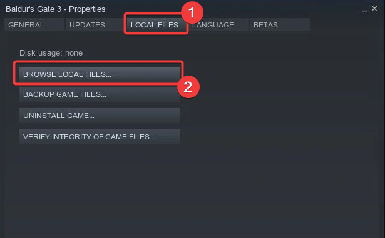Go to the LANGUAGE tab
The height and width of the screenshot is (238, 385).
coord(217,25)
